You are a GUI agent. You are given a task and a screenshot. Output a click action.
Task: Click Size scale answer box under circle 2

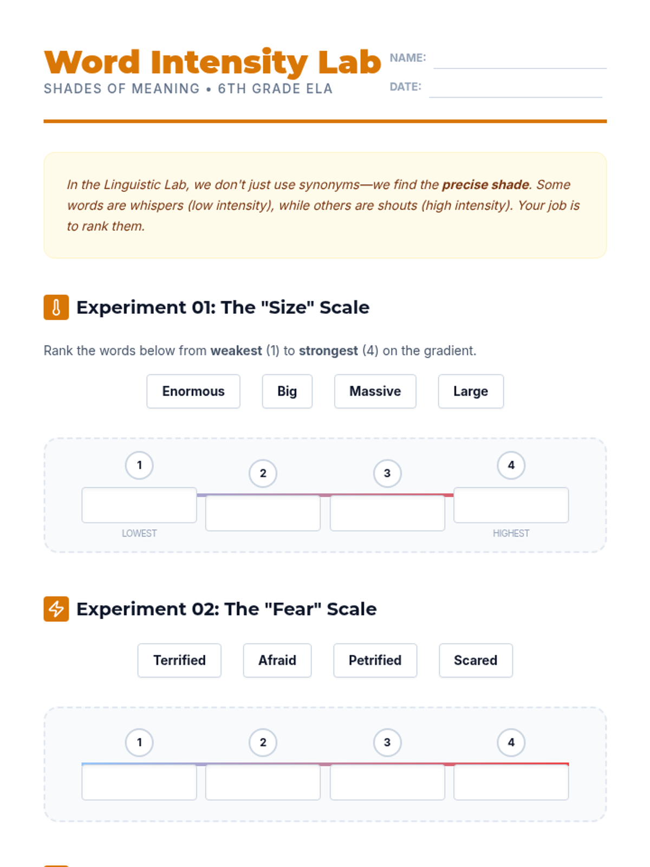tap(263, 513)
